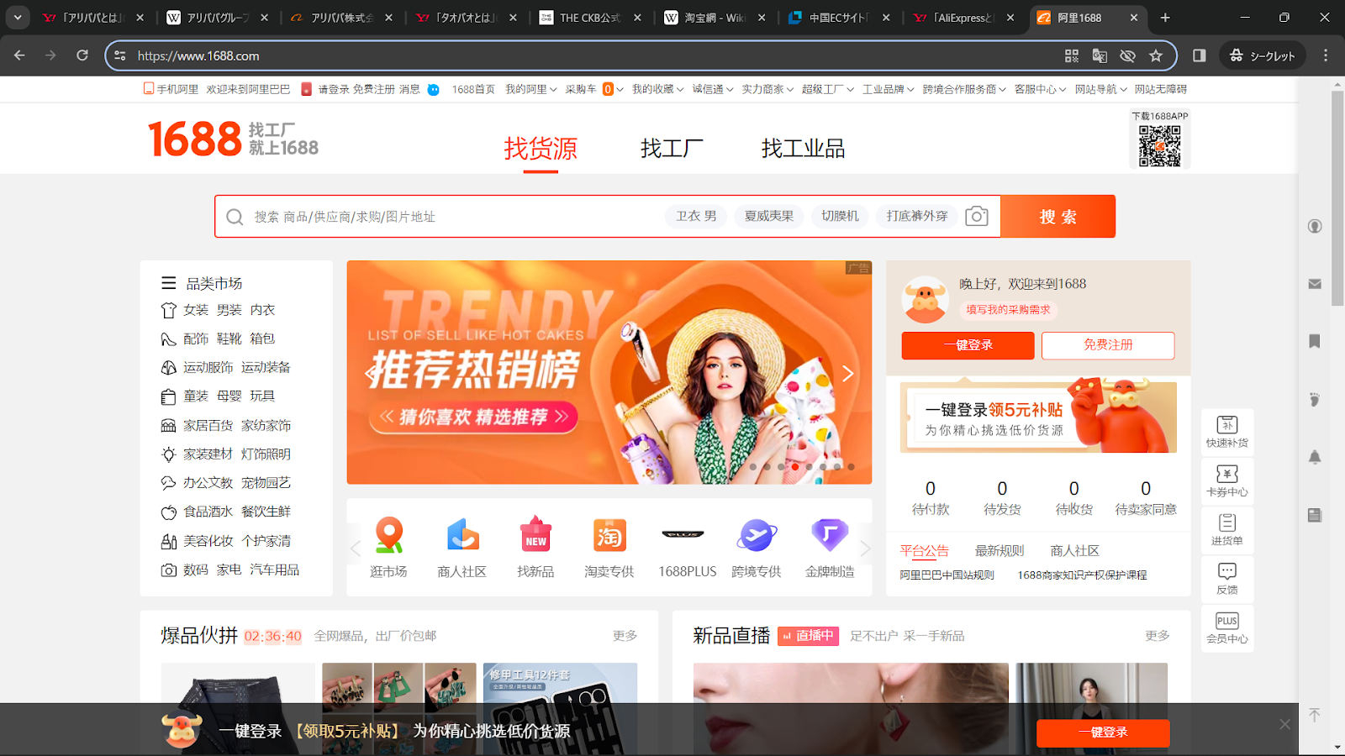Image resolution: width=1345 pixels, height=756 pixels.
Task: Open the tab search dropdown arrow
Action: (x=18, y=17)
